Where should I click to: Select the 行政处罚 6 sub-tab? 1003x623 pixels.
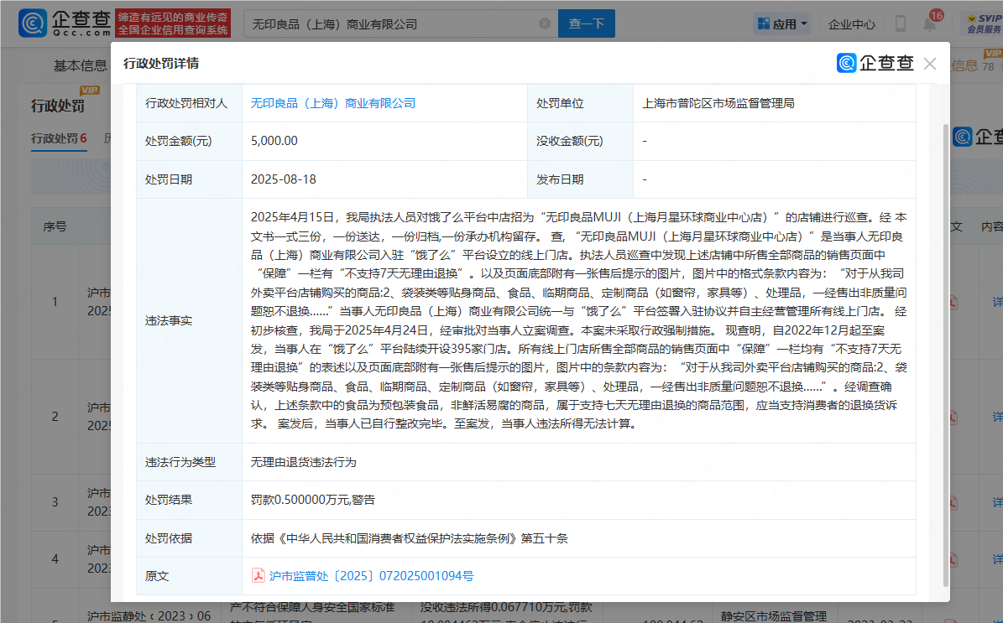click(x=59, y=138)
